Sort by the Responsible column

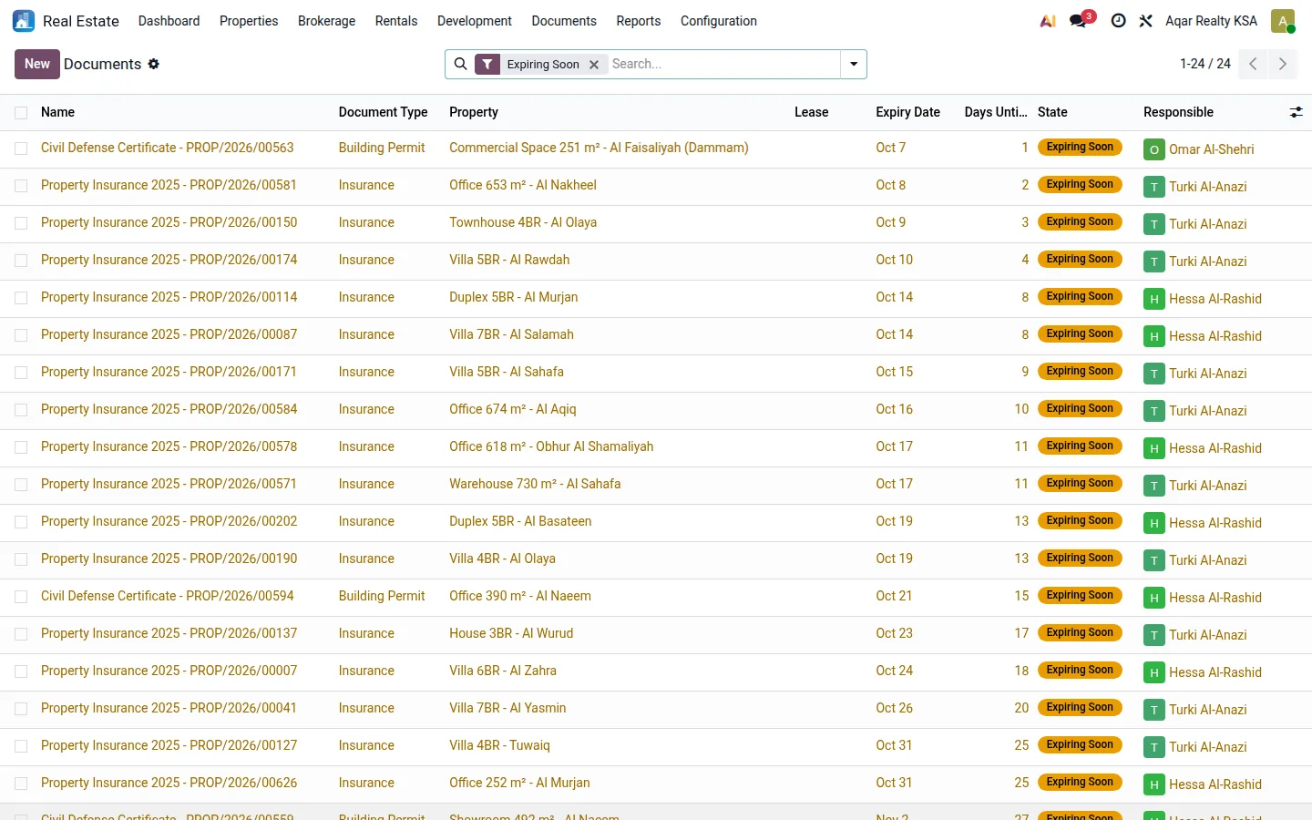(x=1178, y=112)
